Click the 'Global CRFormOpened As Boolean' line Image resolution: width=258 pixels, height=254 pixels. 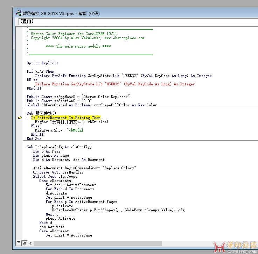92,105
